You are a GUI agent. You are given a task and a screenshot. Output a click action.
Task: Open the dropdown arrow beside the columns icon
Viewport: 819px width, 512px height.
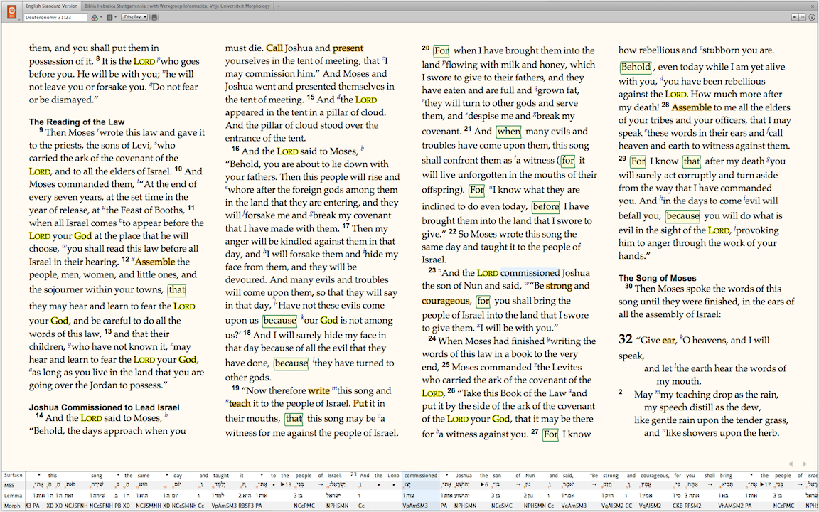tap(116, 16)
